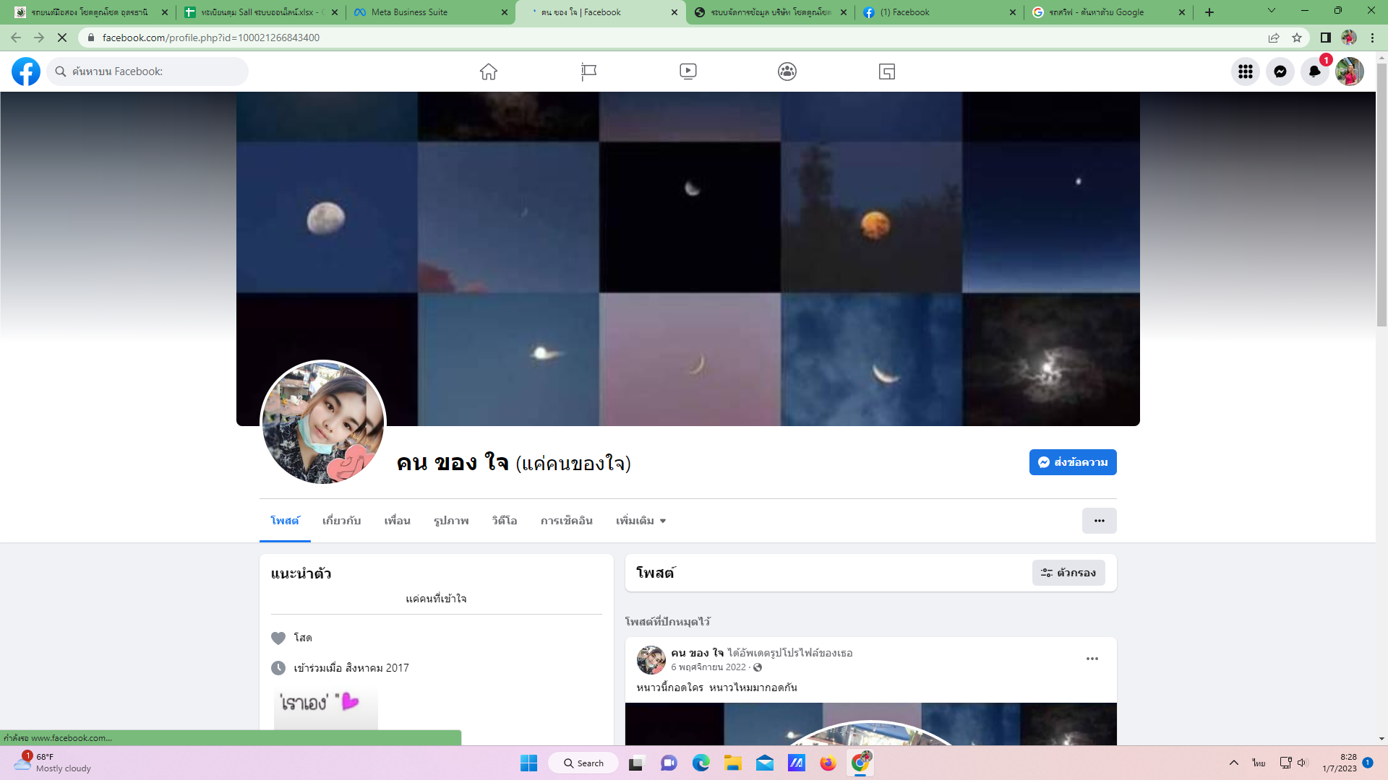The height and width of the screenshot is (780, 1388).
Task: Open profile three-dots options menu
Action: pos(1099,521)
